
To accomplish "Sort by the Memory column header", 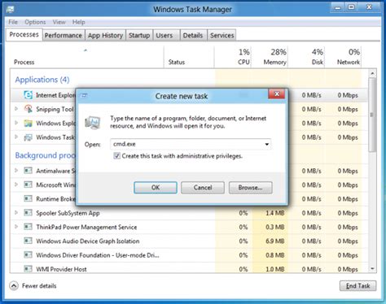I will (x=270, y=57).
